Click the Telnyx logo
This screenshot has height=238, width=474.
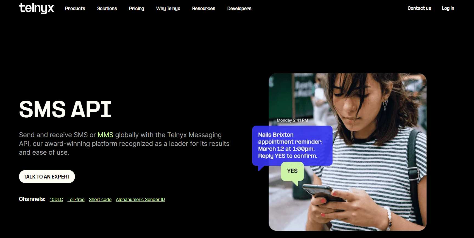(x=37, y=8)
